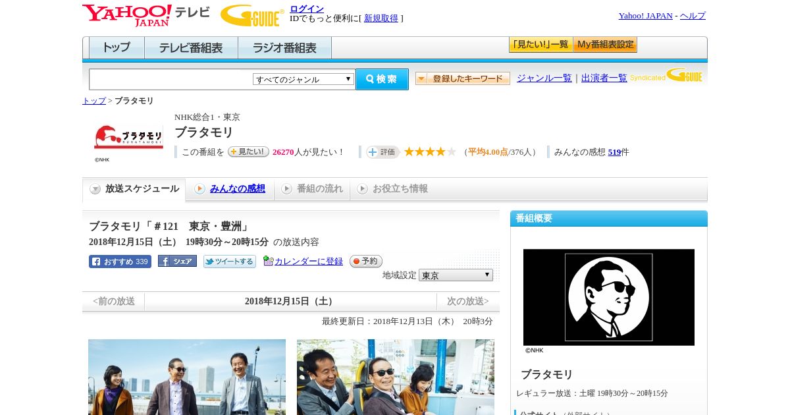The width and height of the screenshot is (790, 415).
Task: Click the G-Guide logo in header
Action: tap(252, 15)
